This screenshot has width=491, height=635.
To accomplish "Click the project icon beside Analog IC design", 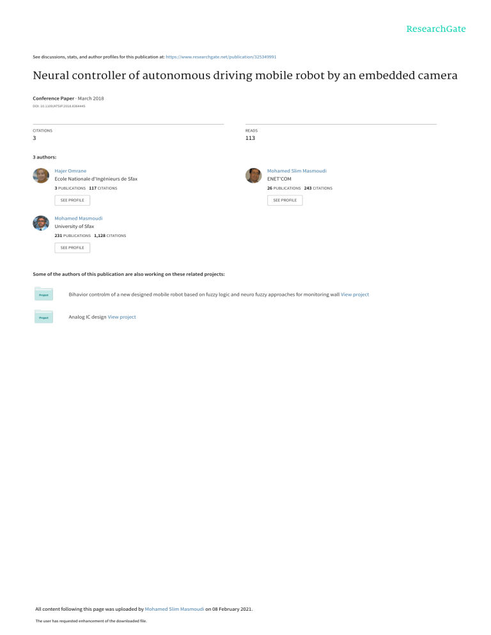I will (x=44, y=316).
